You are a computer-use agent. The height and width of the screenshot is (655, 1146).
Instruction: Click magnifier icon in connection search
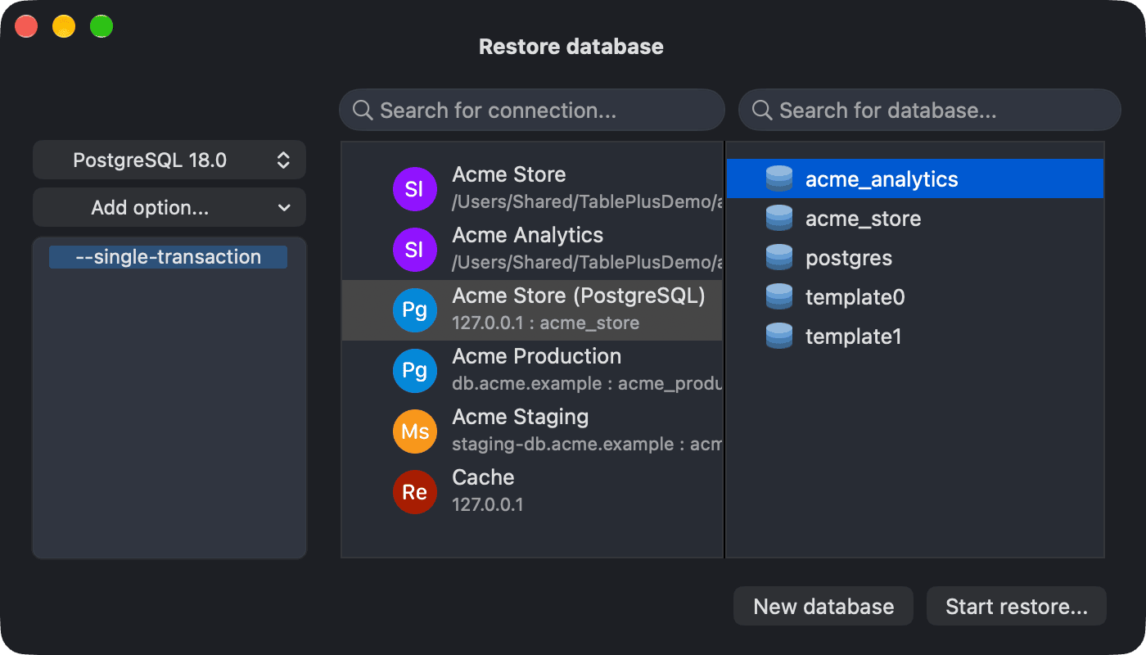click(363, 111)
